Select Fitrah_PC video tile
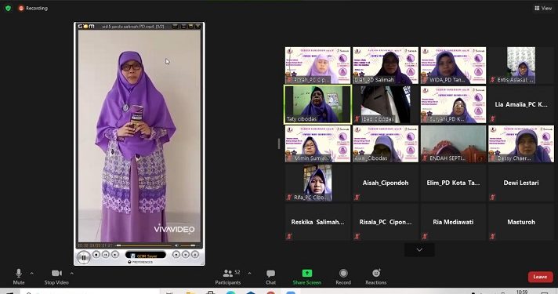Image resolution: width=558 pixels, height=294 pixels. [x=317, y=65]
